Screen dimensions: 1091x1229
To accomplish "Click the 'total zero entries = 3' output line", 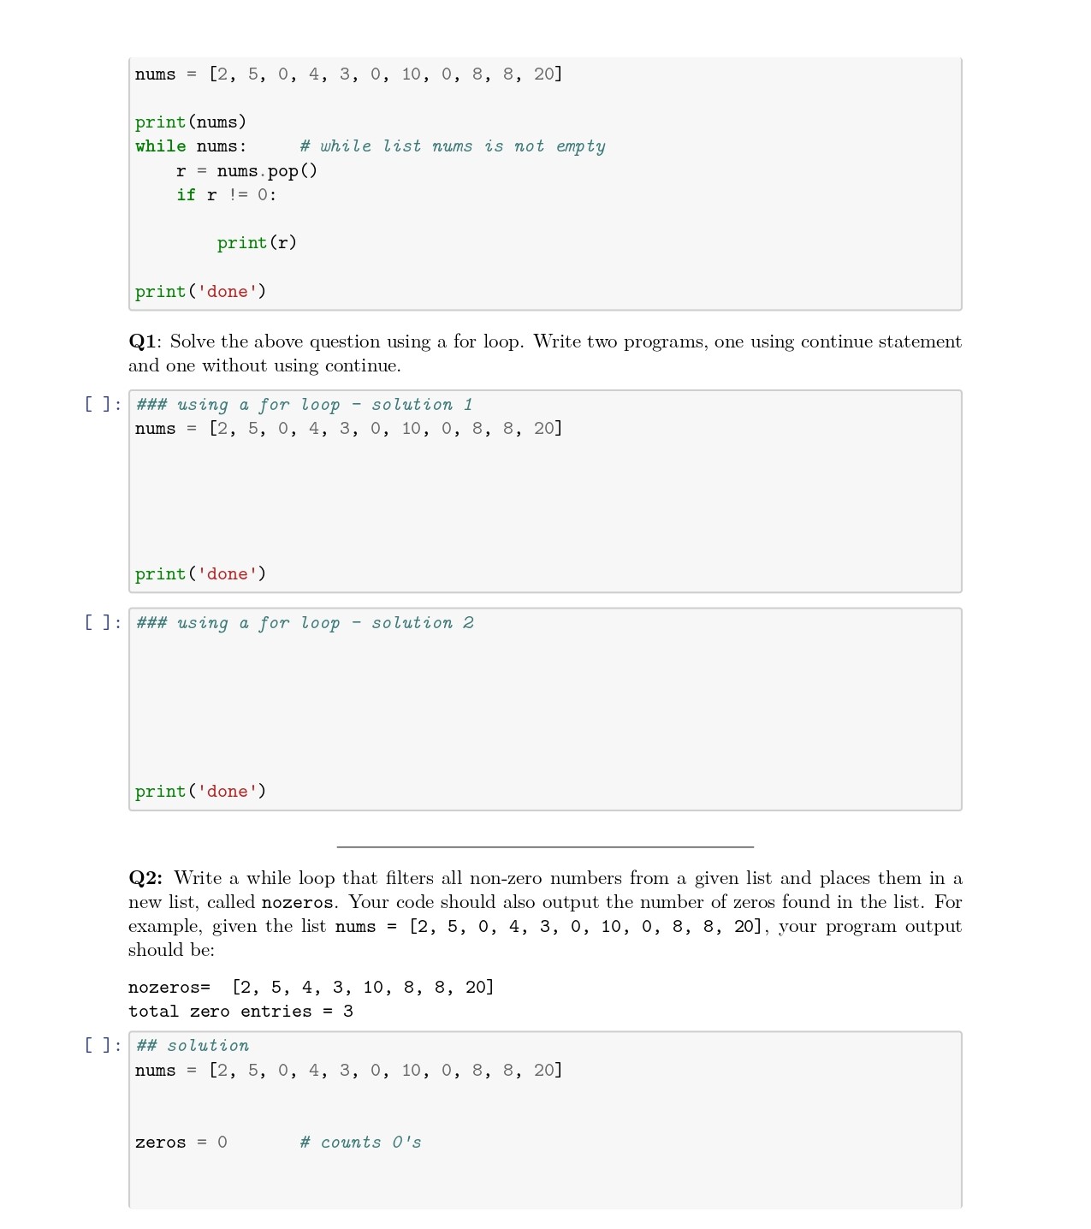I will click(240, 1012).
